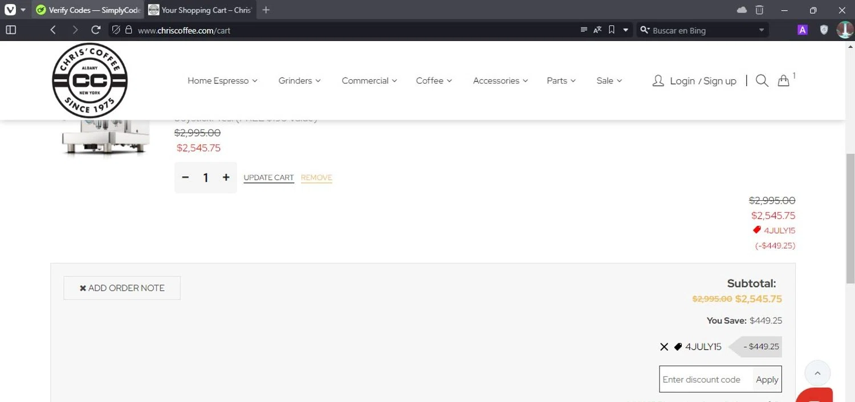This screenshot has width=855, height=402.
Task: Click Apply discount button
Action: tap(767, 379)
